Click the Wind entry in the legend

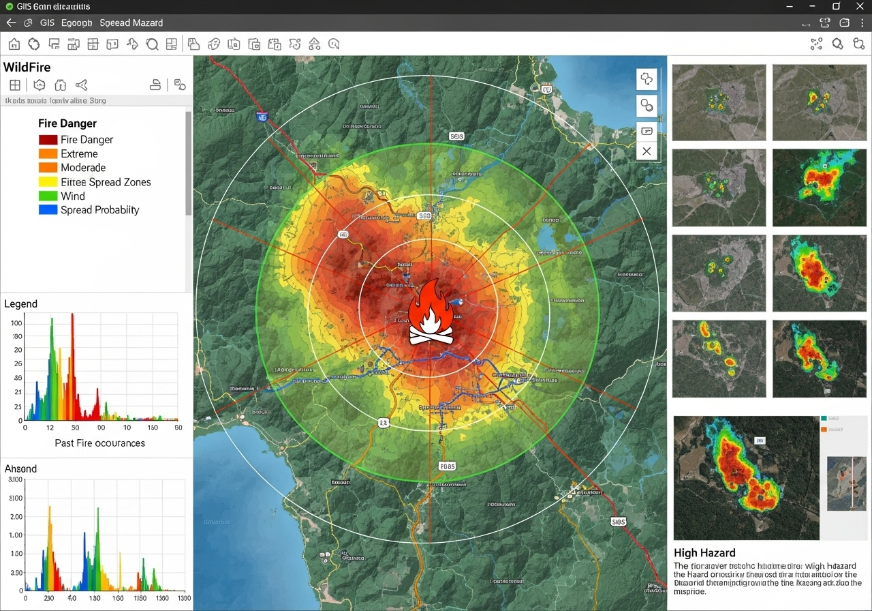point(73,196)
